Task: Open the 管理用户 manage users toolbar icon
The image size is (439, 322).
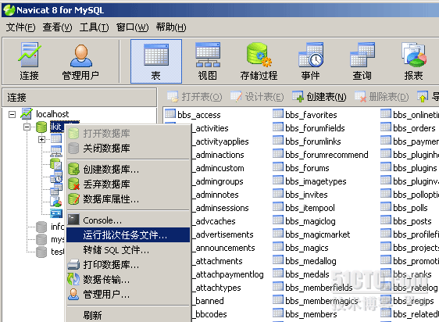Action: (80, 62)
